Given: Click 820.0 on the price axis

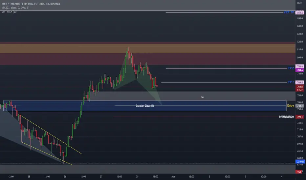Looking at the screenshot, I should [300, 42].
